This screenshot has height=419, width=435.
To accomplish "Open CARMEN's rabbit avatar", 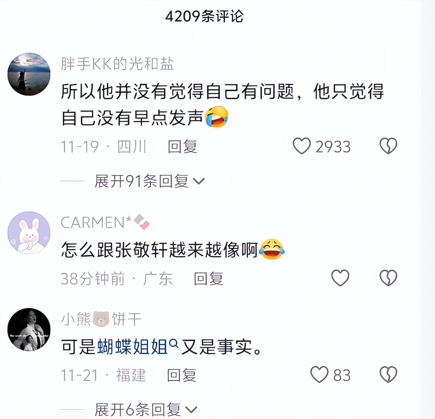I will (29, 233).
